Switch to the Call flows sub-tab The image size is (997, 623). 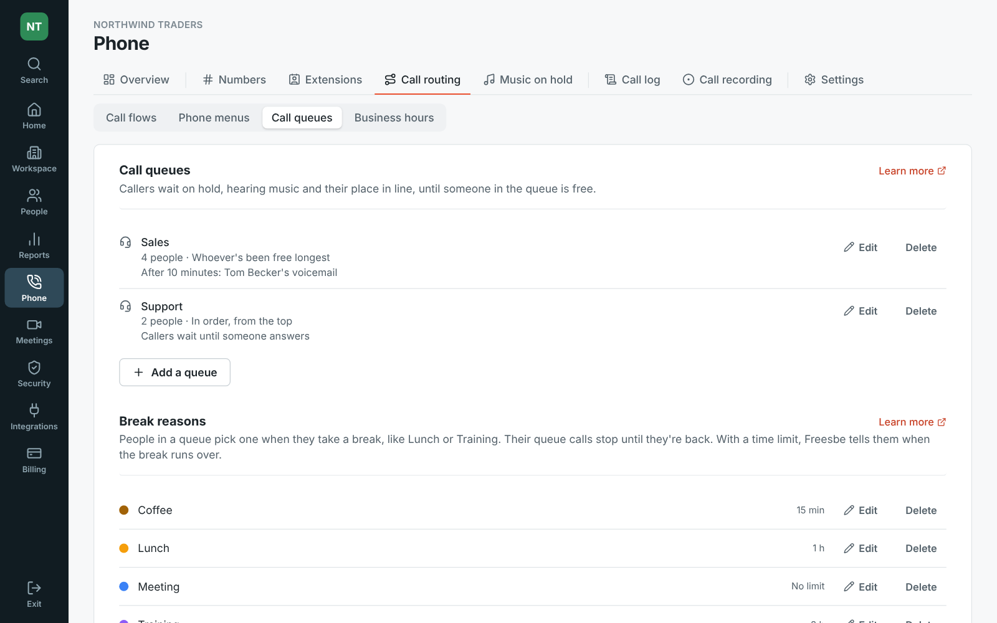pyautogui.click(x=131, y=118)
